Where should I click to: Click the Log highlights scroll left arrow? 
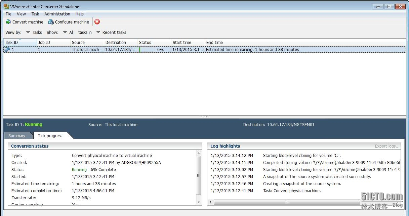tap(211, 202)
